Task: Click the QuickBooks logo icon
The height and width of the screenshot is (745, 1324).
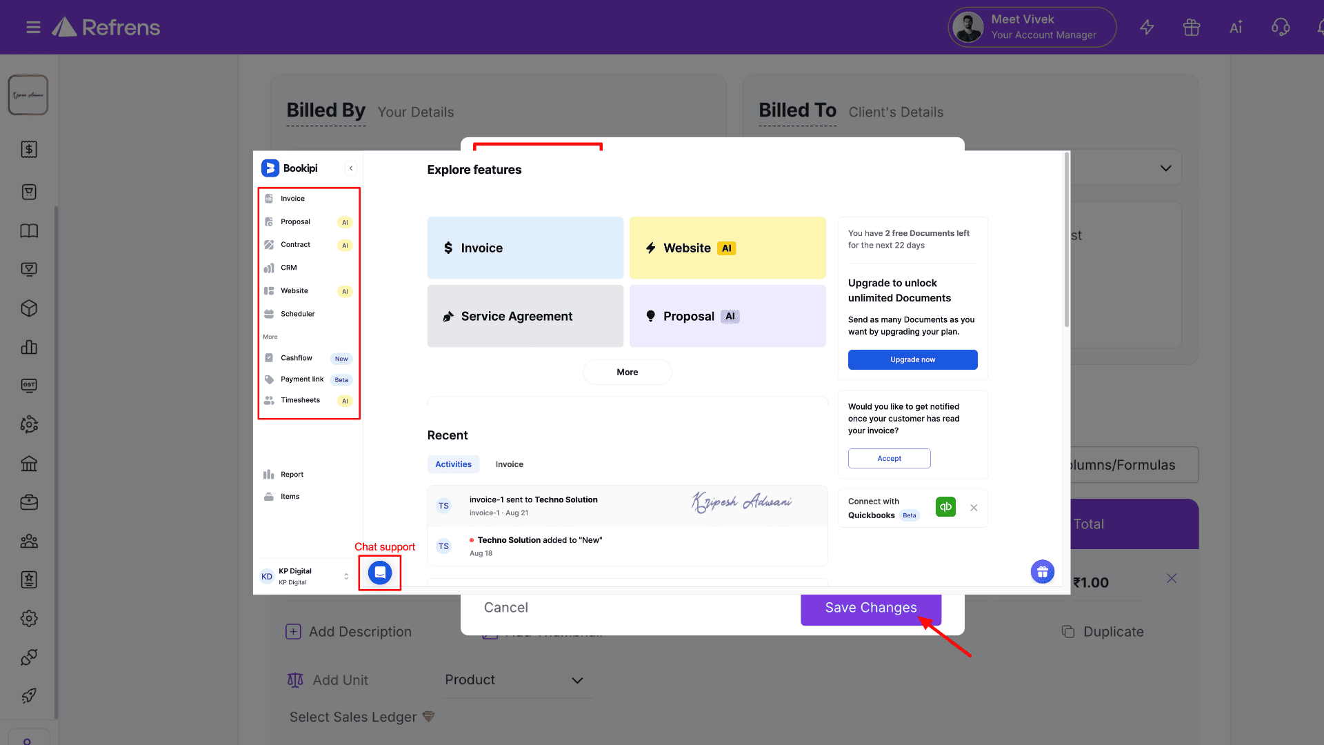Action: coord(945,507)
